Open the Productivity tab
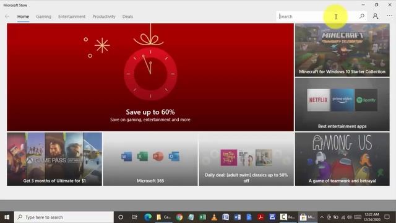The height and width of the screenshot is (223, 396). coord(104,17)
